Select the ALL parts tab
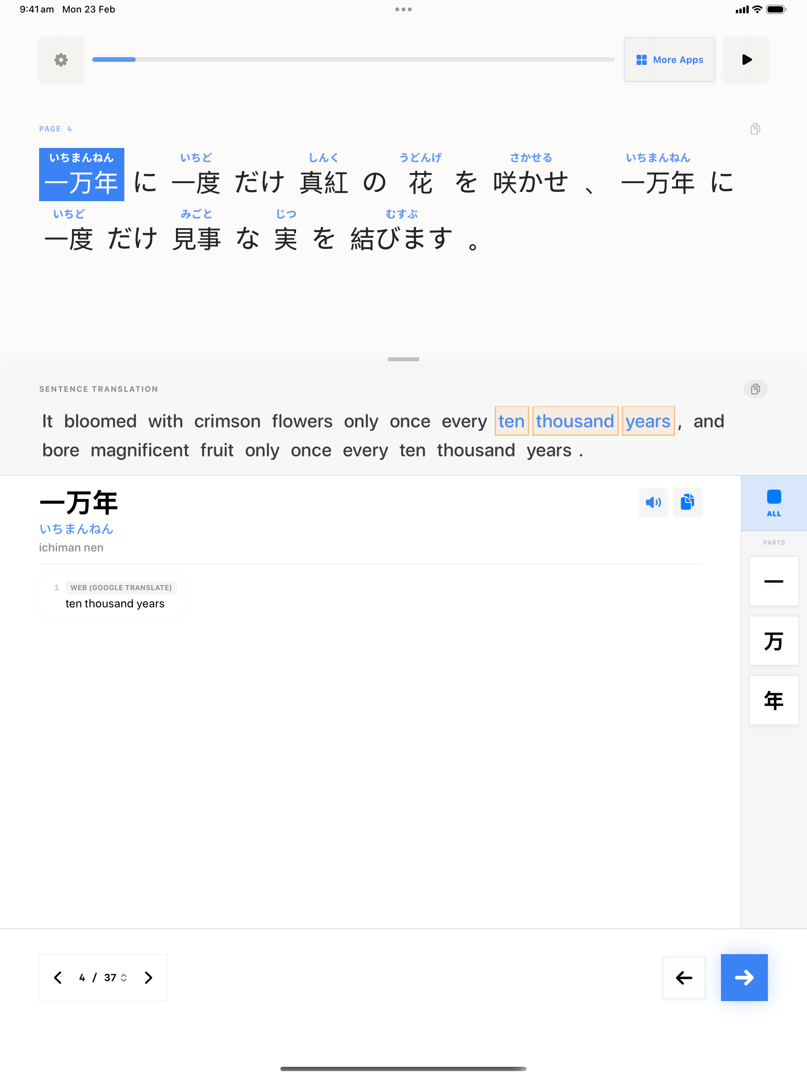807x1077 pixels. (x=773, y=503)
